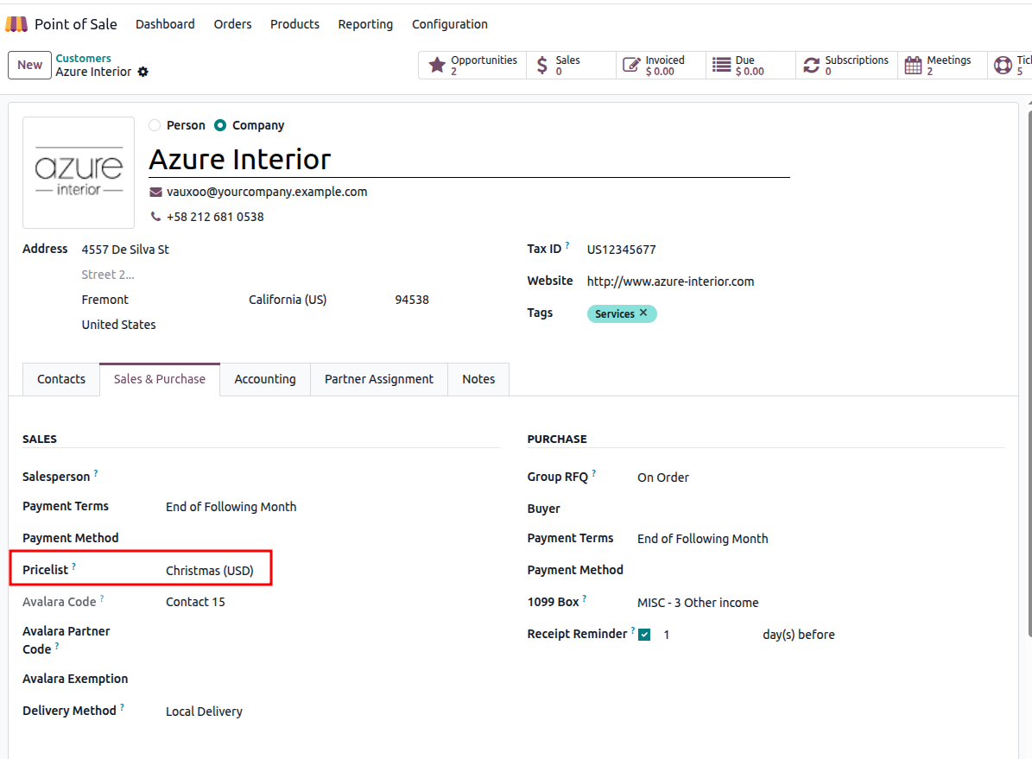Open the gear actions menu beside Azure Interior
Image resolution: width=1032 pixels, height=759 pixels.
(x=143, y=73)
